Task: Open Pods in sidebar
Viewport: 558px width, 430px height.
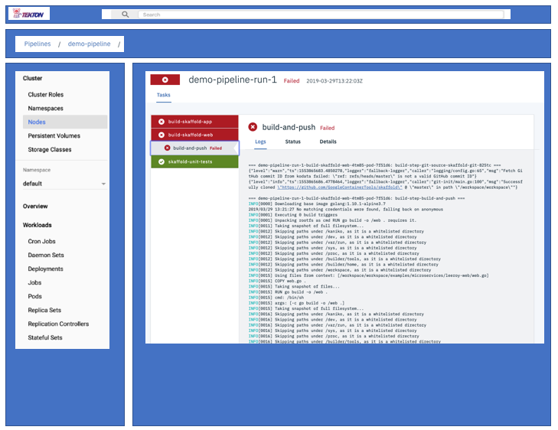Action: coord(35,296)
